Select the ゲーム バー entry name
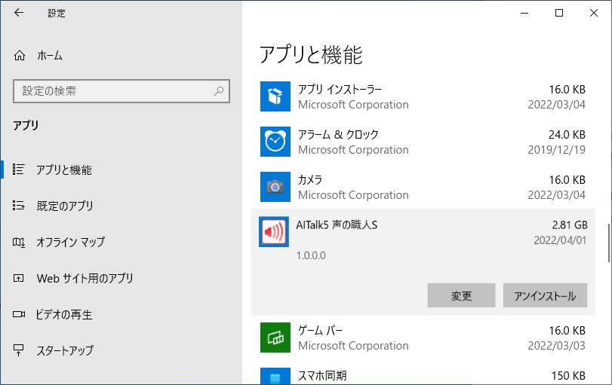 point(321,331)
